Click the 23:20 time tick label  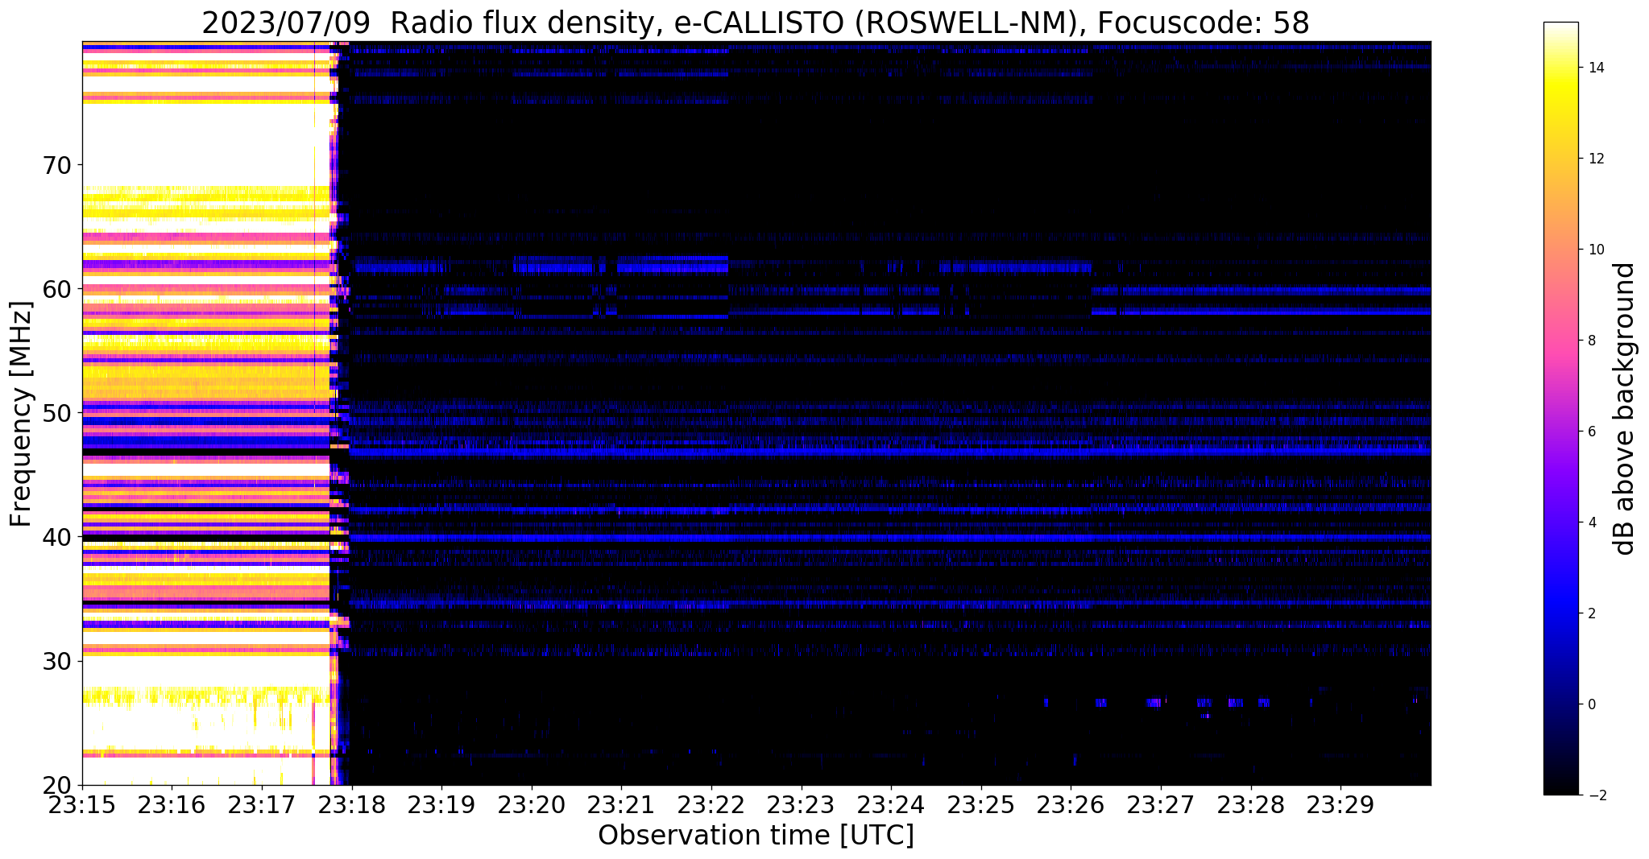click(x=532, y=806)
